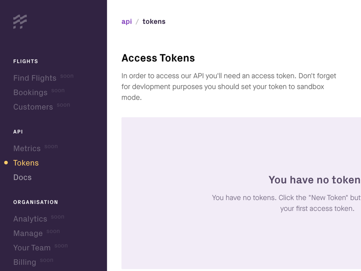Select the Tokens sidebar item
The image size is (361, 271).
(26, 163)
